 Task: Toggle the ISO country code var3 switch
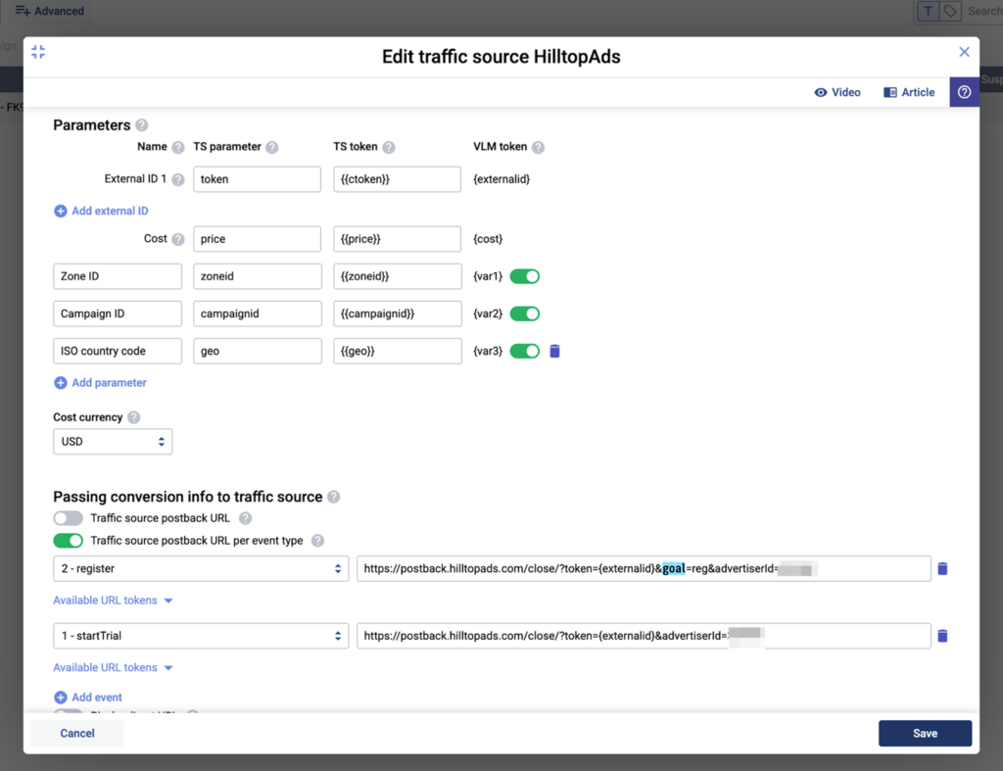click(525, 351)
